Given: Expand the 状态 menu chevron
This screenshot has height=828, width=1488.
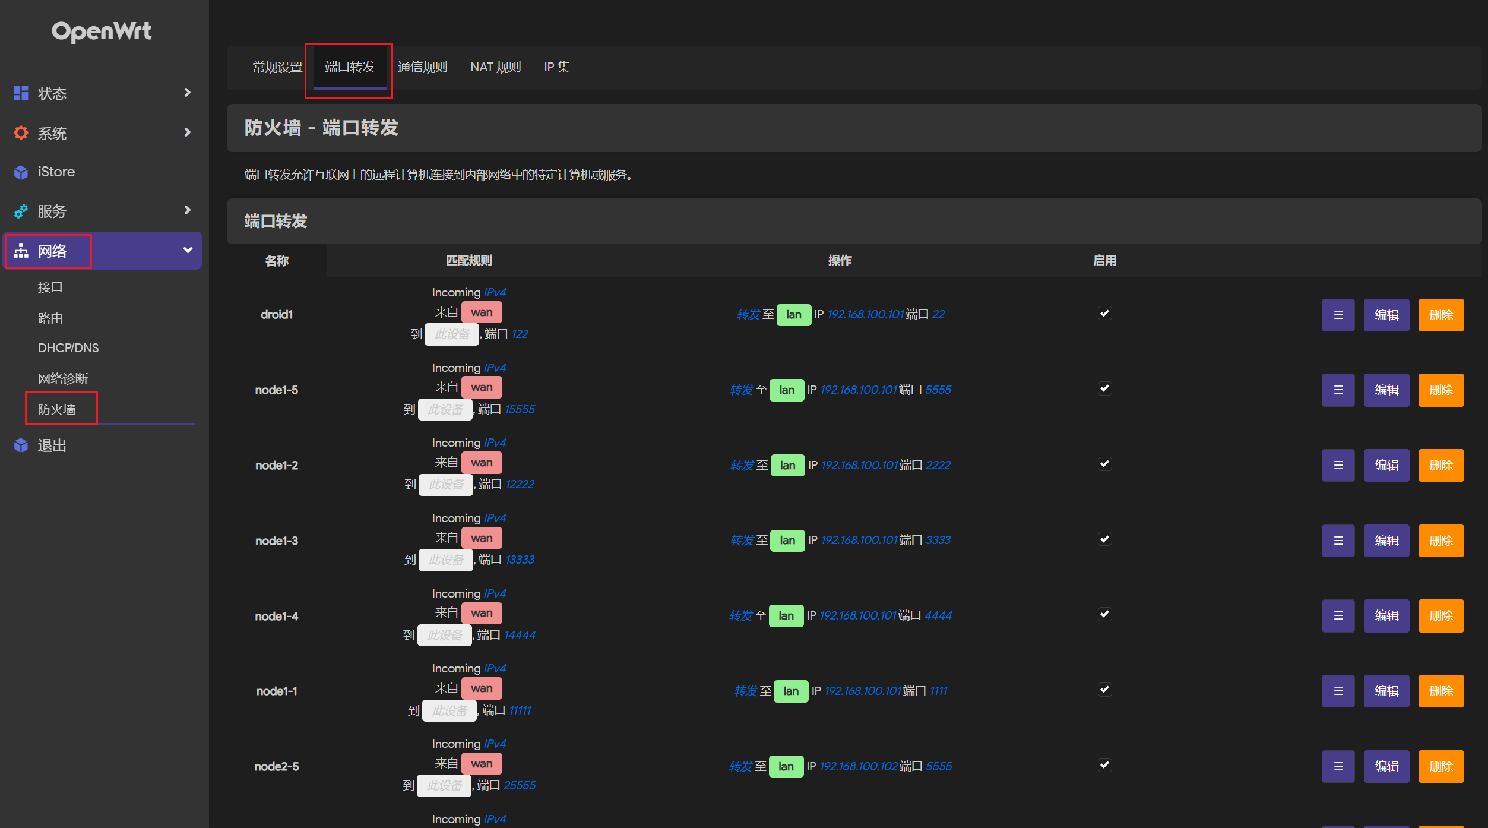Looking at the screenshot, I should tap(187, 93).
